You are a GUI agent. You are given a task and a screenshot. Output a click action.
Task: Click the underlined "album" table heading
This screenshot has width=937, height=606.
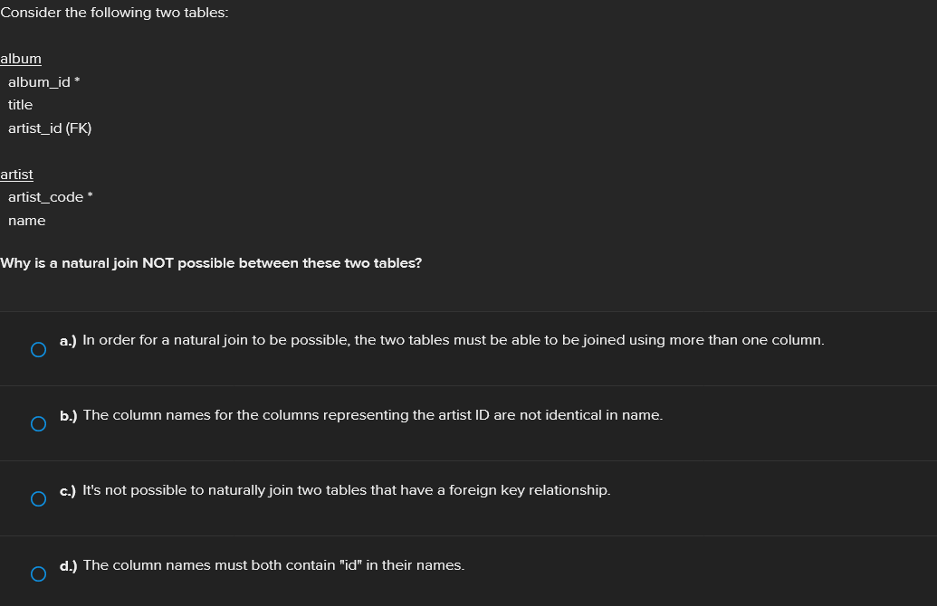point(21,59)
